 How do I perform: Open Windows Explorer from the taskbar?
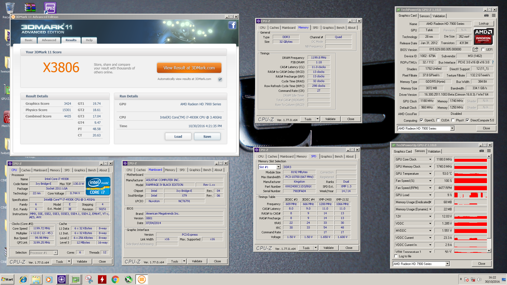(x=36, y=279)
